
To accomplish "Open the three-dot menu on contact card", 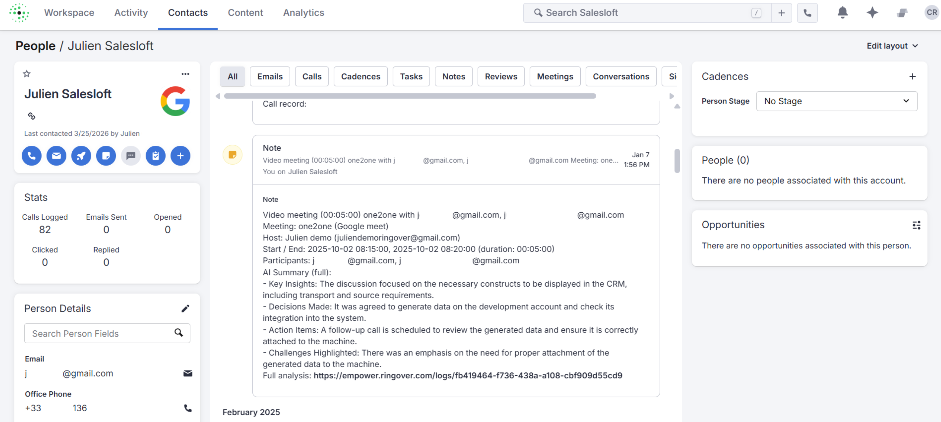I will pos(185,74).
